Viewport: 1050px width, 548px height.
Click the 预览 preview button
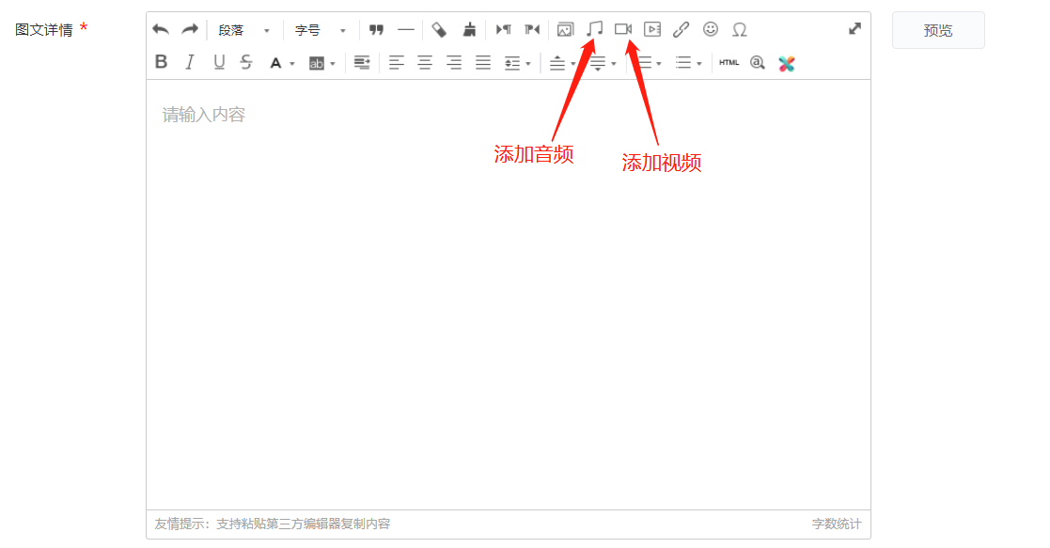pyautogui.click(x=937, y=30)
